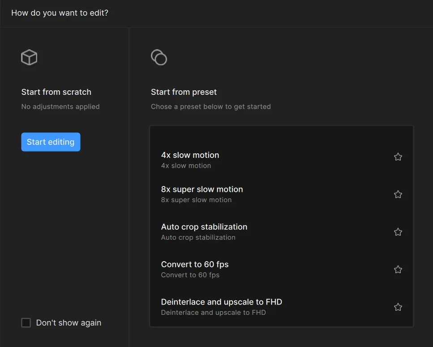This screenshot has height=347, width=433.
Task: Click the Chose a preset below subtitle
Action: [211, 106]
